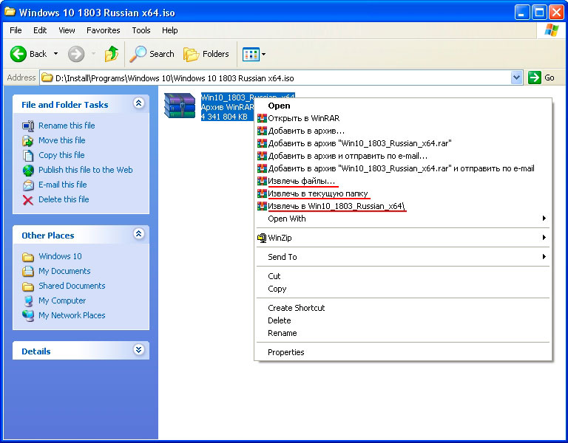The height and width of the screenshot is (443, 568).
Task: Open the Tools menu
Action: [x=141, y=30]
